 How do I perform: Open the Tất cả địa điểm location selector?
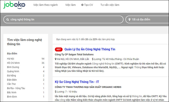[147, 19]
